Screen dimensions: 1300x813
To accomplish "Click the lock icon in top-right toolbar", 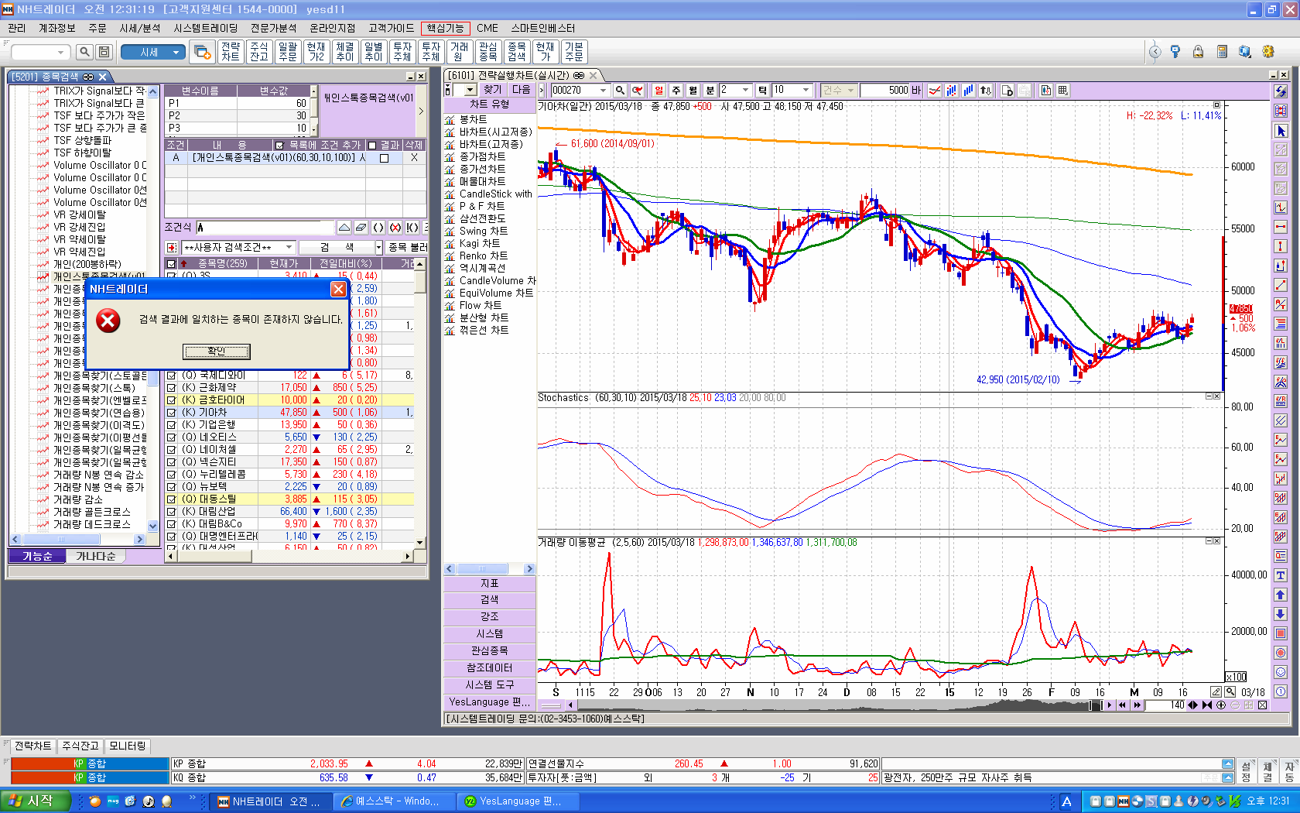I will 1198,52.
